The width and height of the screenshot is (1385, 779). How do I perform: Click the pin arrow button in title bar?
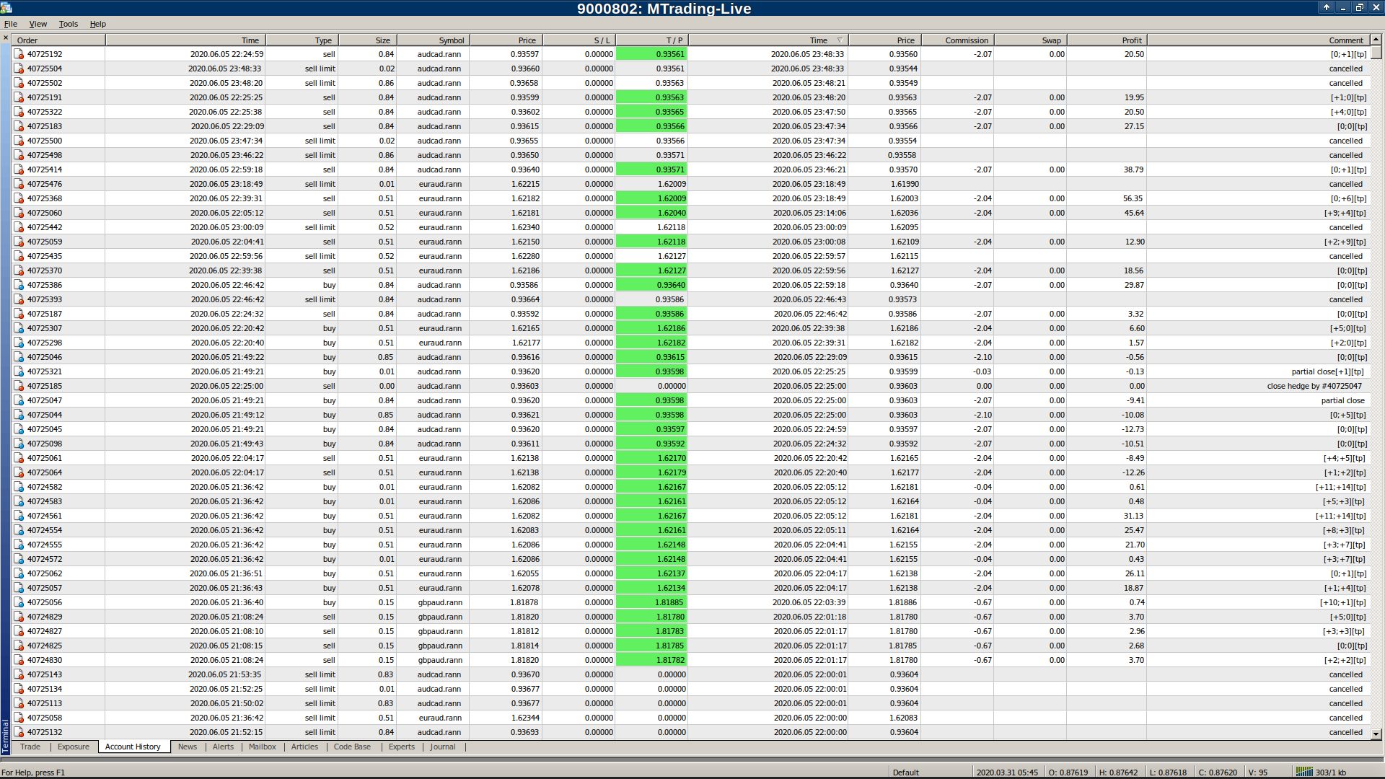(x=1326, y=7)
